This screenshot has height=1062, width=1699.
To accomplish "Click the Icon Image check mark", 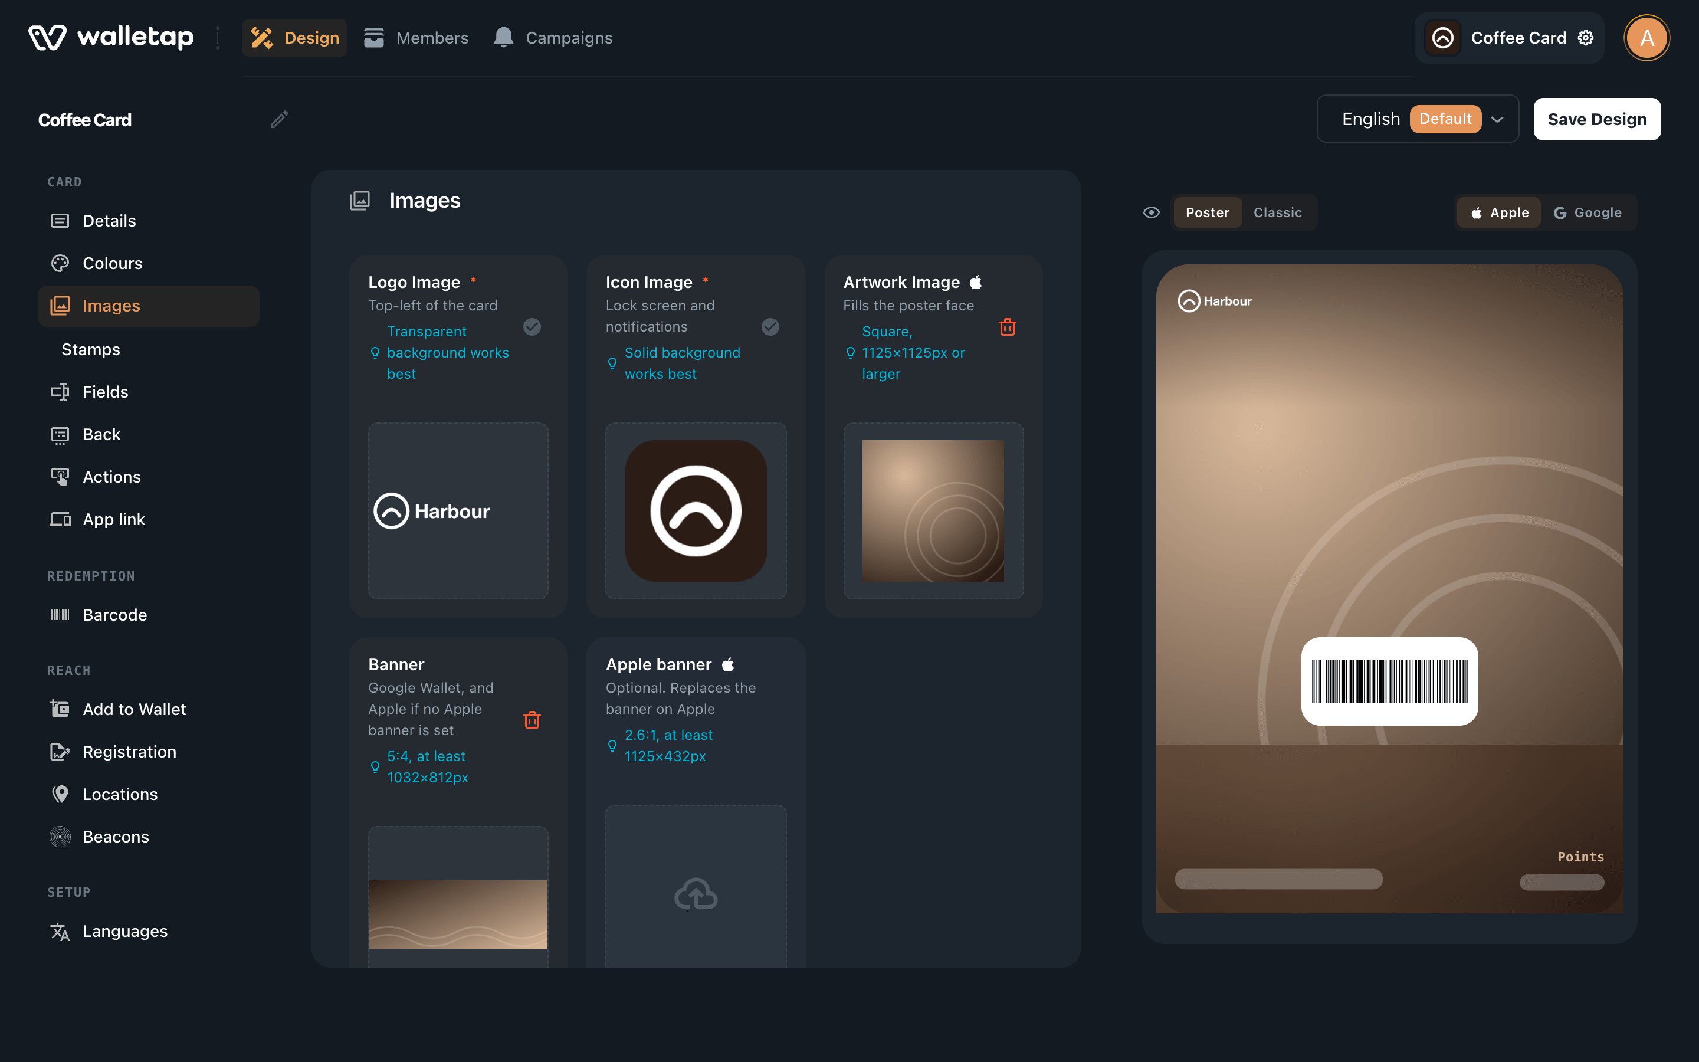I will tap(770, 327).
